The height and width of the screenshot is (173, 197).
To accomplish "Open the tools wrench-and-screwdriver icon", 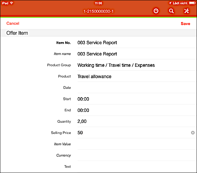I will [187, 11].
